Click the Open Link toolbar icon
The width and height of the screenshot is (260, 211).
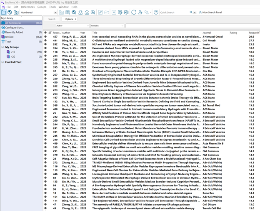click(100, 12)
